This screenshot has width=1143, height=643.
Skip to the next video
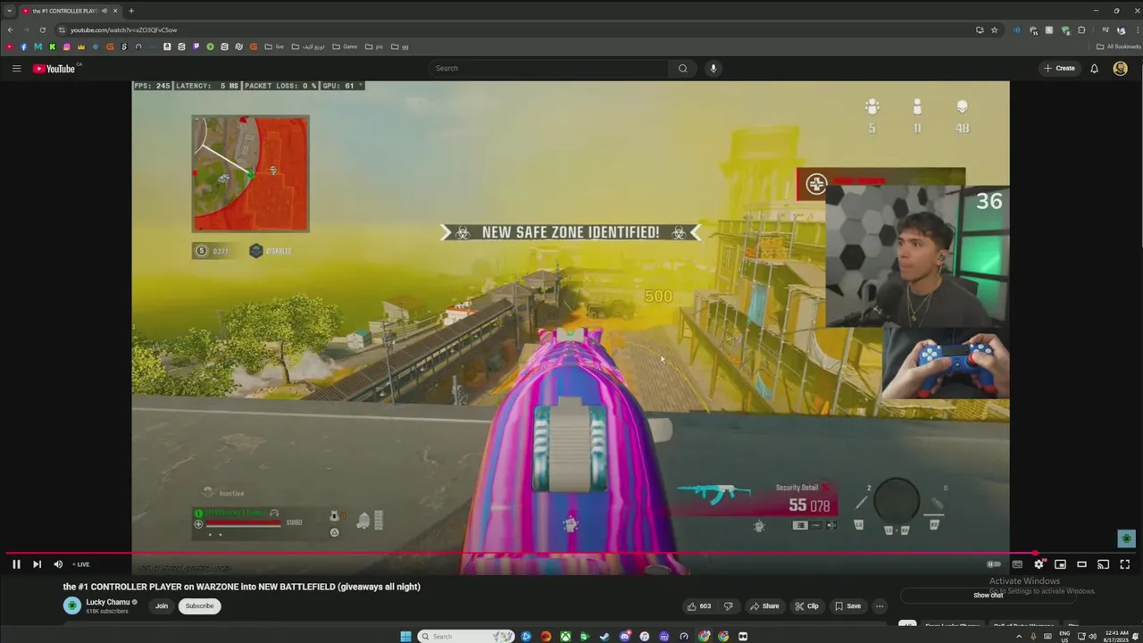(37, 564)
